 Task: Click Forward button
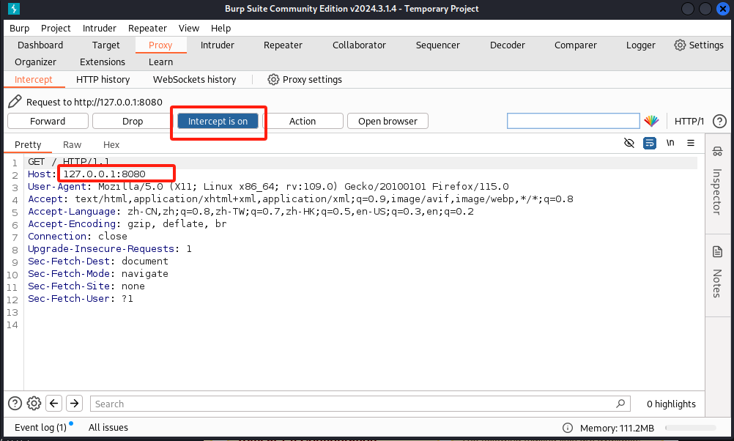[48, 122]
